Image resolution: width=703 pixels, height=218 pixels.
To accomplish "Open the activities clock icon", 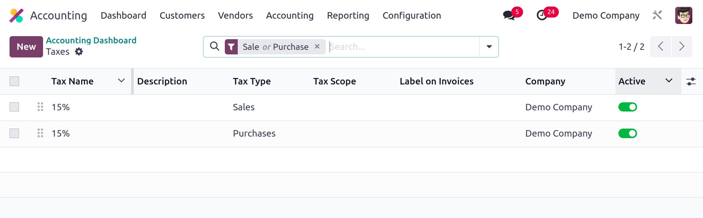I will point(542,16).
